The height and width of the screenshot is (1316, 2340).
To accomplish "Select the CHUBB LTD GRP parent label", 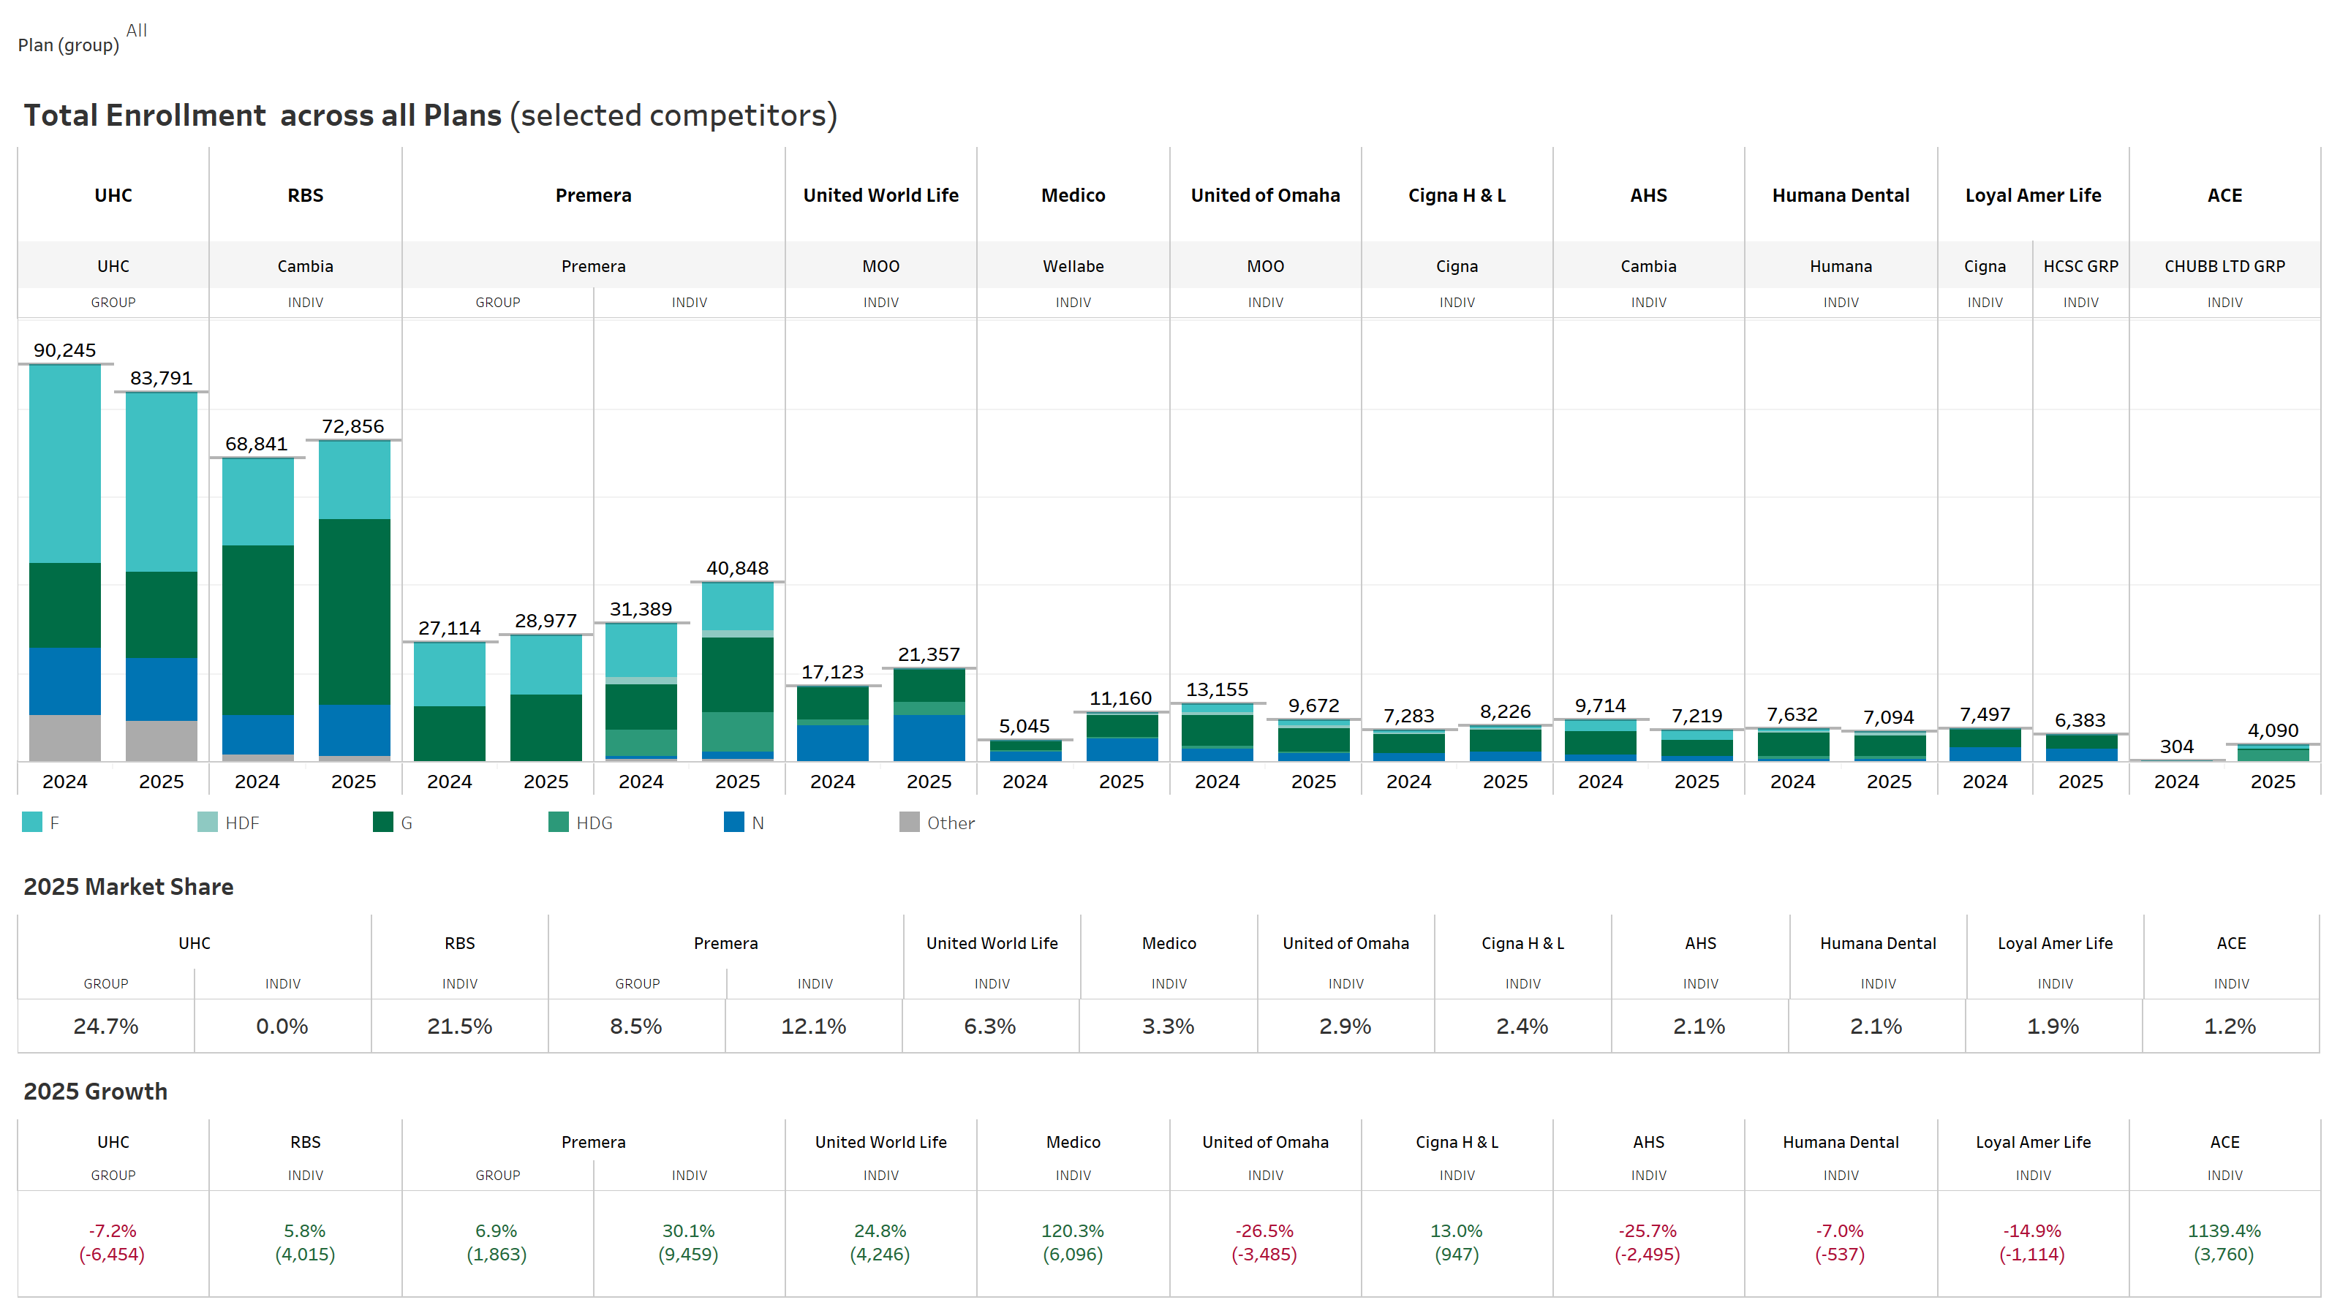I will [2224, 266].
